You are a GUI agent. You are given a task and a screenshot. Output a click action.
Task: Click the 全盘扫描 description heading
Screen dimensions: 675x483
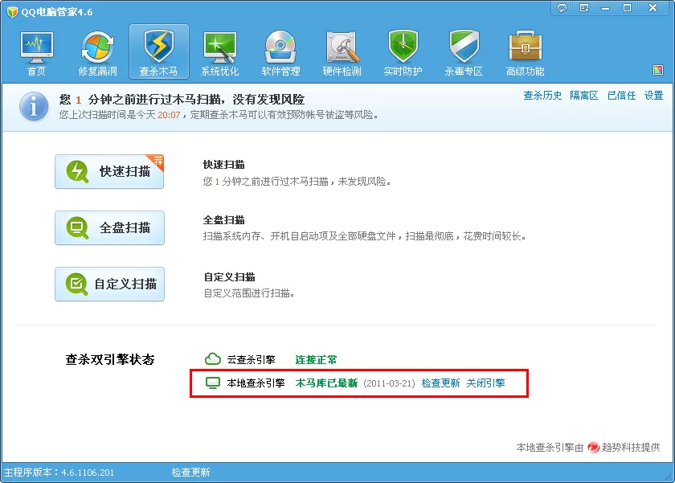click(x=224, y=220)
